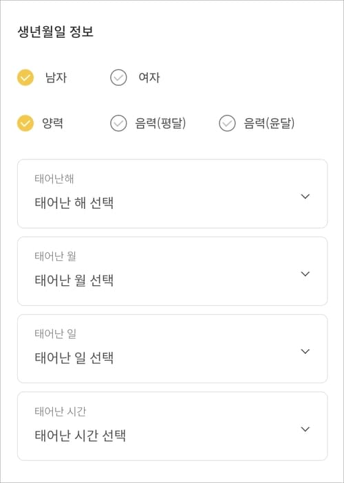The width and height of the screenshot is (344, 483).
Task: Open the 태어난 시간 선택 dropdown
Action: (x=173, y=427)
